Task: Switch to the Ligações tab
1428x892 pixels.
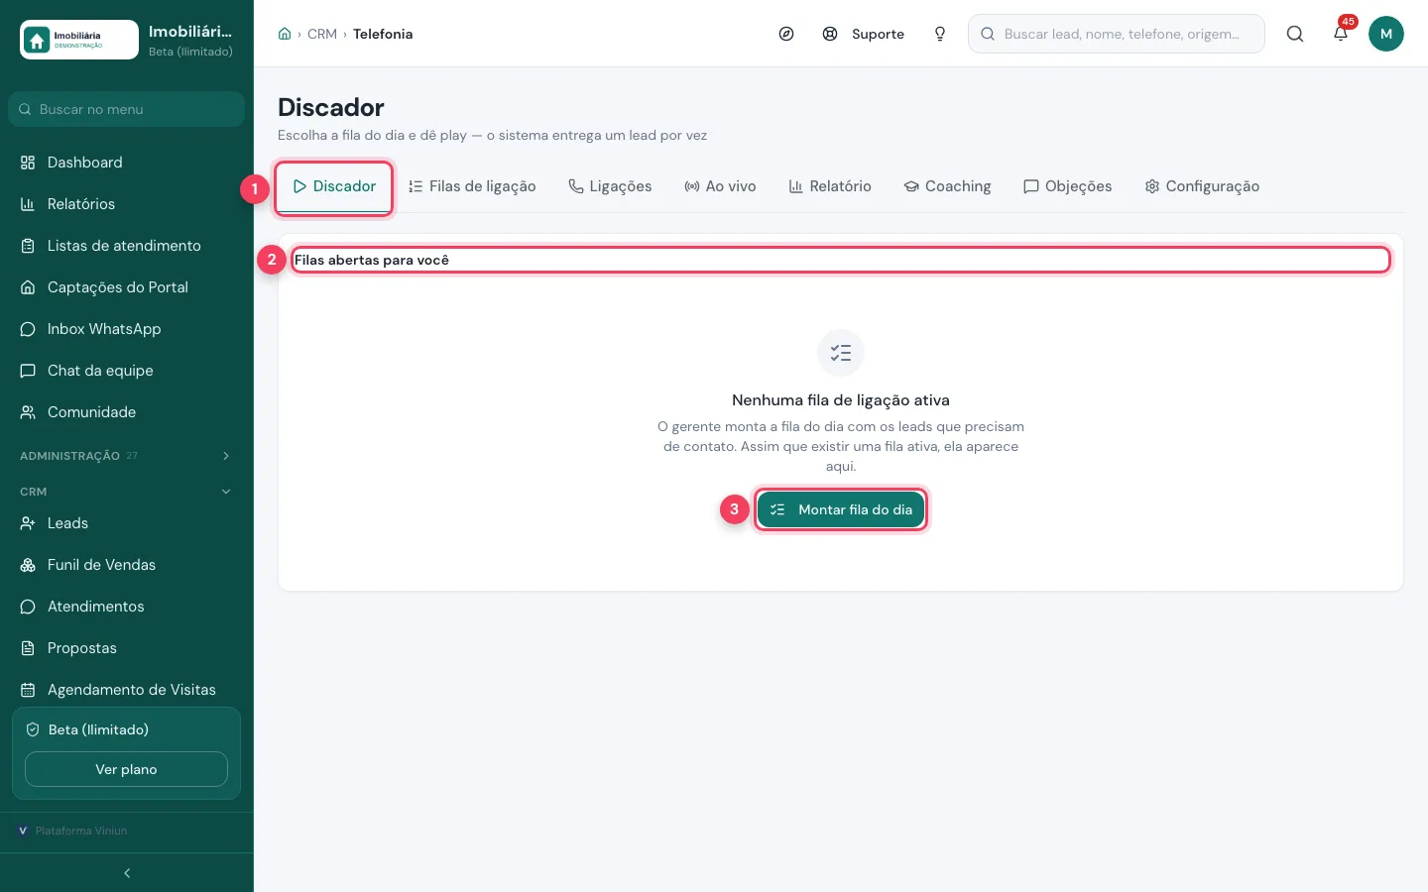Action: 610,186
